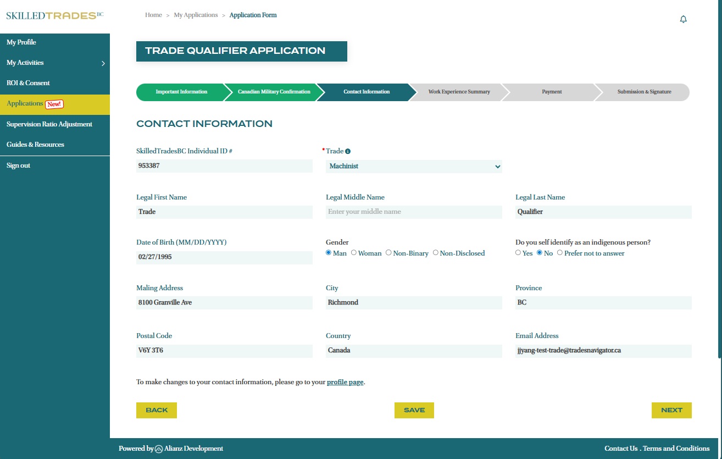Choose Non-Binary gender radio button
Image resolution: width=722 pixels, height=459 pixels.
point(388,253)
